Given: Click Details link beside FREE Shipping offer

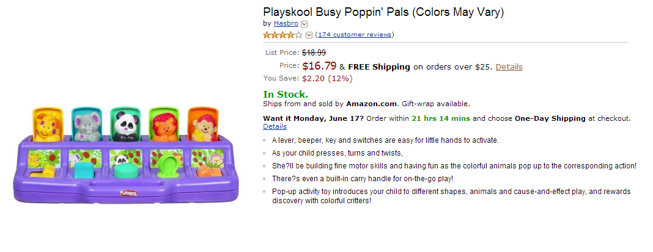Looking at the screenshot, I should [x=509, y=67].
